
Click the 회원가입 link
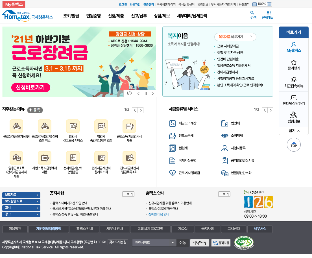coord(135,5)
